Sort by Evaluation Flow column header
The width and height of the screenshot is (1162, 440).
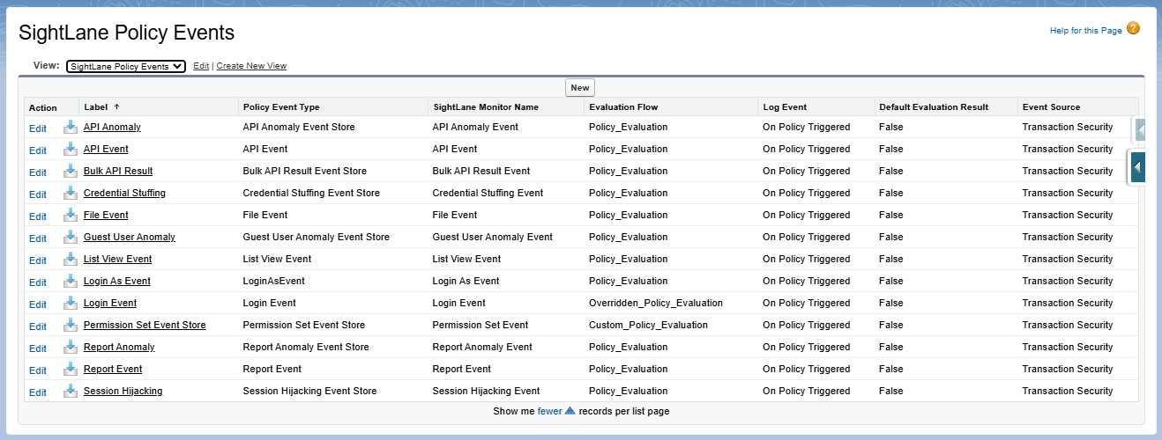point(623,107)
